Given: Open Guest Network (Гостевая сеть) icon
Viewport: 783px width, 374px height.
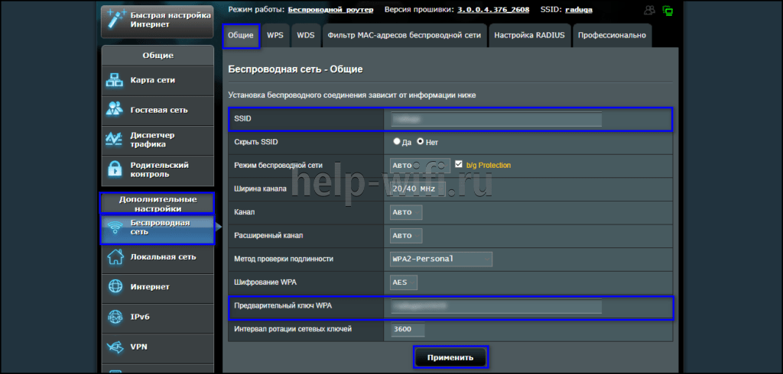Looking at the screenshot, I should [x=115, y=109].
